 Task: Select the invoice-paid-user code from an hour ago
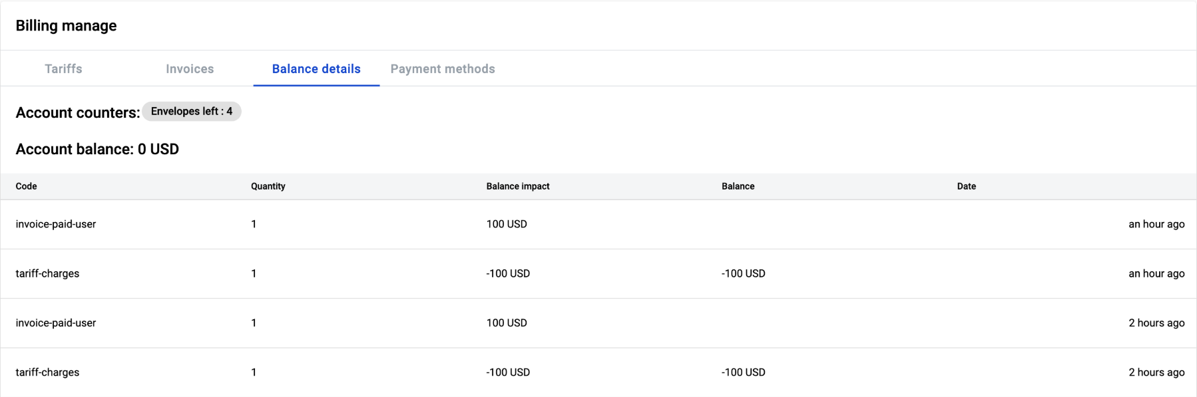(56, 224)
